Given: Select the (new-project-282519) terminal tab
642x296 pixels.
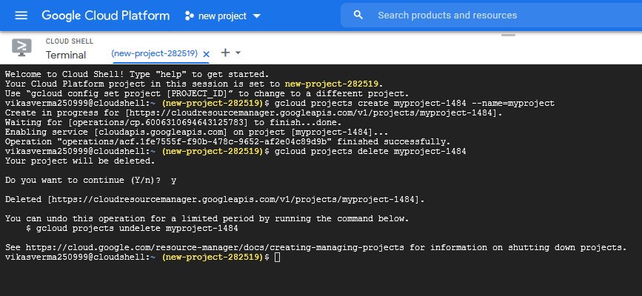Looking at the screenshot, I should [154, 53].
